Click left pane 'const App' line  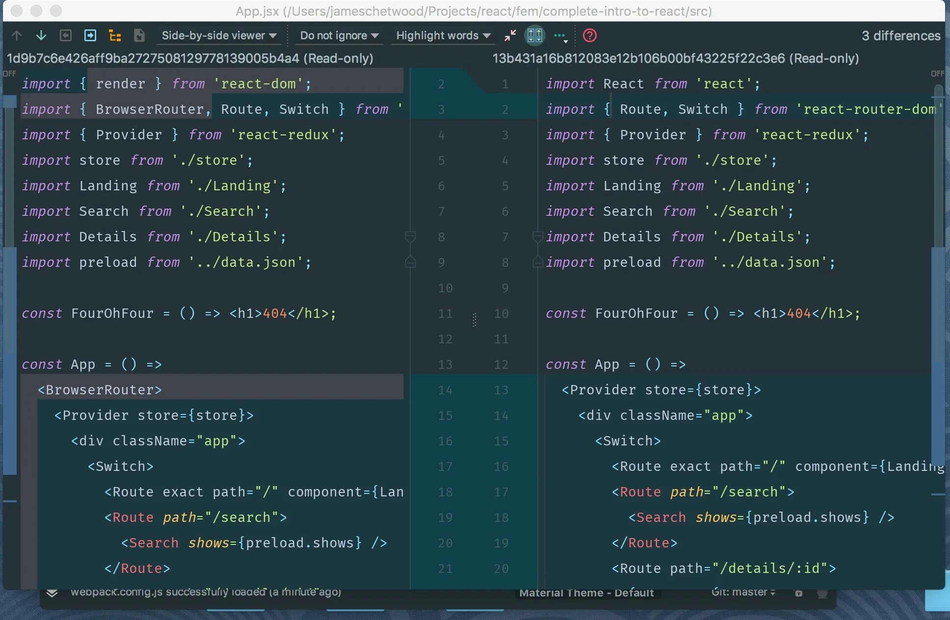tap(92, 364)
